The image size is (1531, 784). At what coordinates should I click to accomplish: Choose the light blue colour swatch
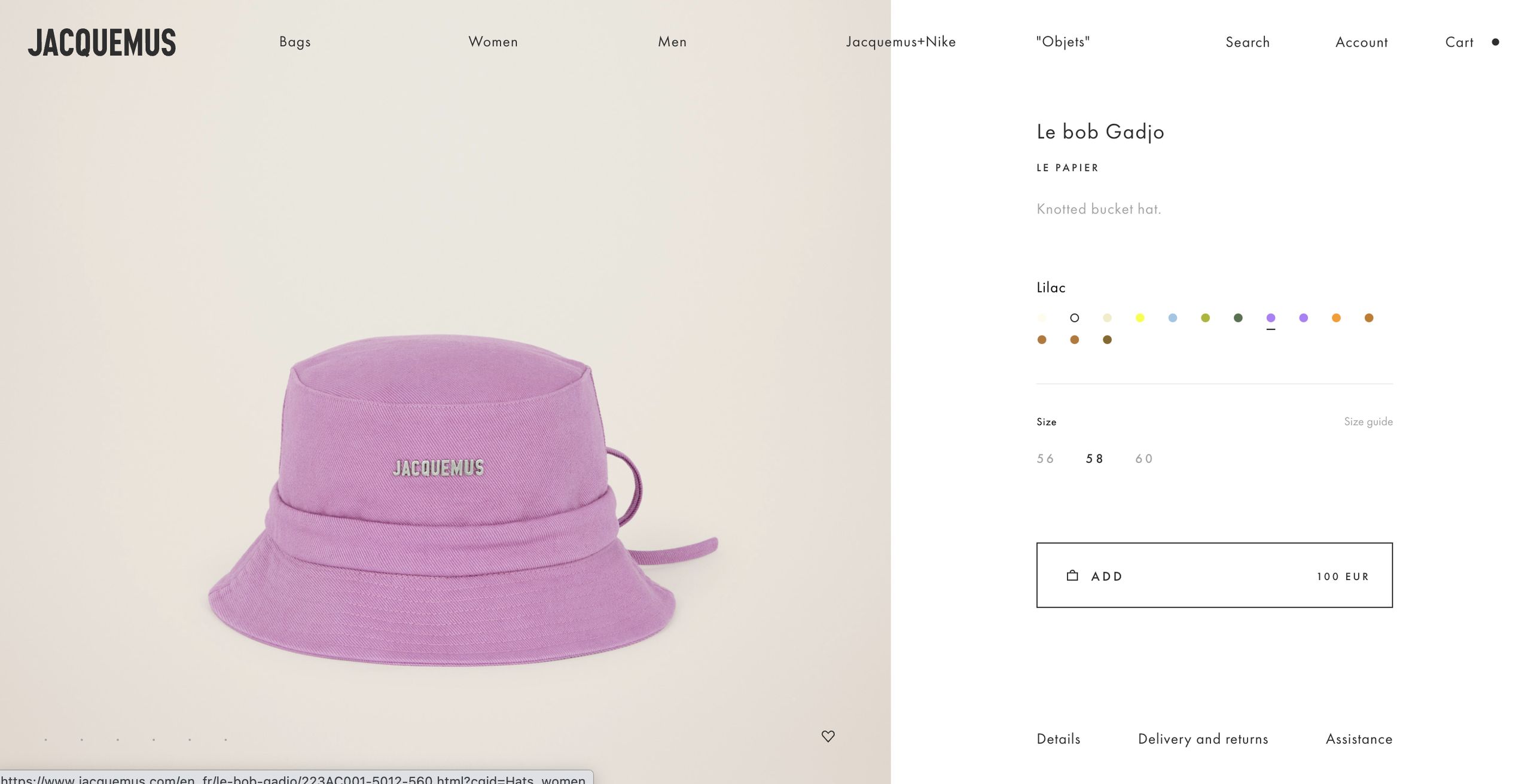[x=1173, y=318]
